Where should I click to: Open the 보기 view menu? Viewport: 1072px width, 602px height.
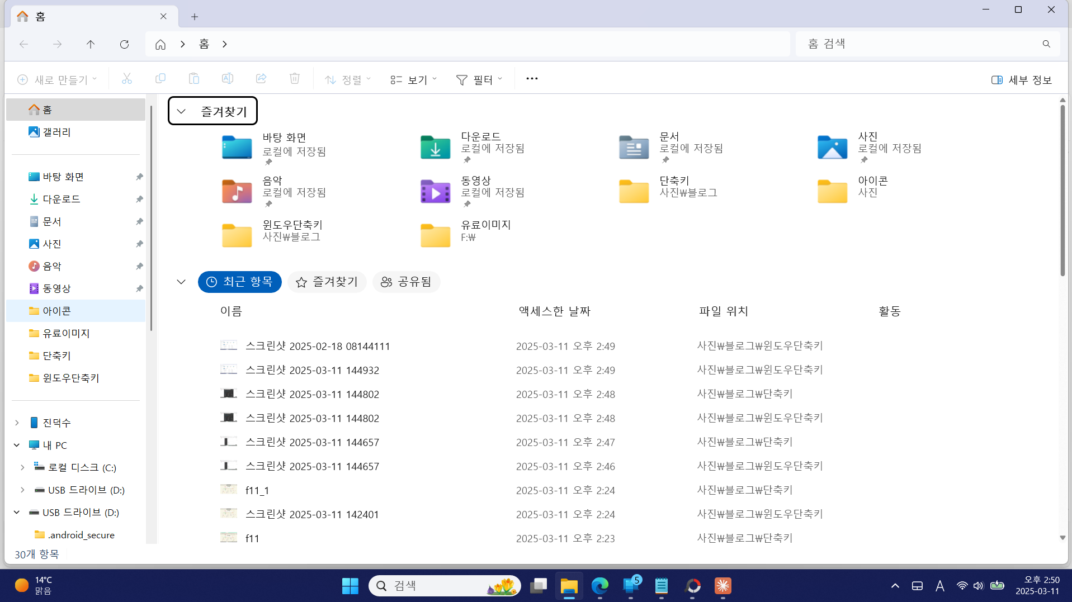414,79
